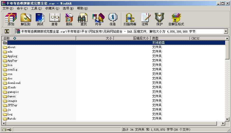
Task: Click the 保护 (Protect) shield icon
Action: (159, 19)
